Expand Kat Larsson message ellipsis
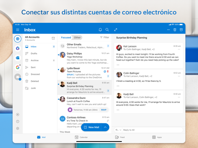Image resolution: width=198 pixels, height=148 pixels. pyautogui.click(x=118, y=65)
